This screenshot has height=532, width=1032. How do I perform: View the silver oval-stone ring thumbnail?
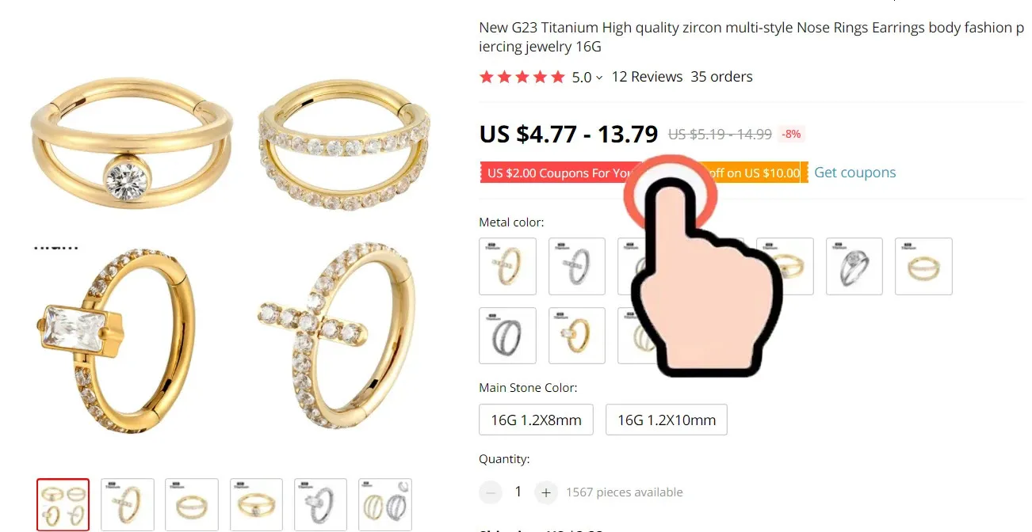[320, 504]
